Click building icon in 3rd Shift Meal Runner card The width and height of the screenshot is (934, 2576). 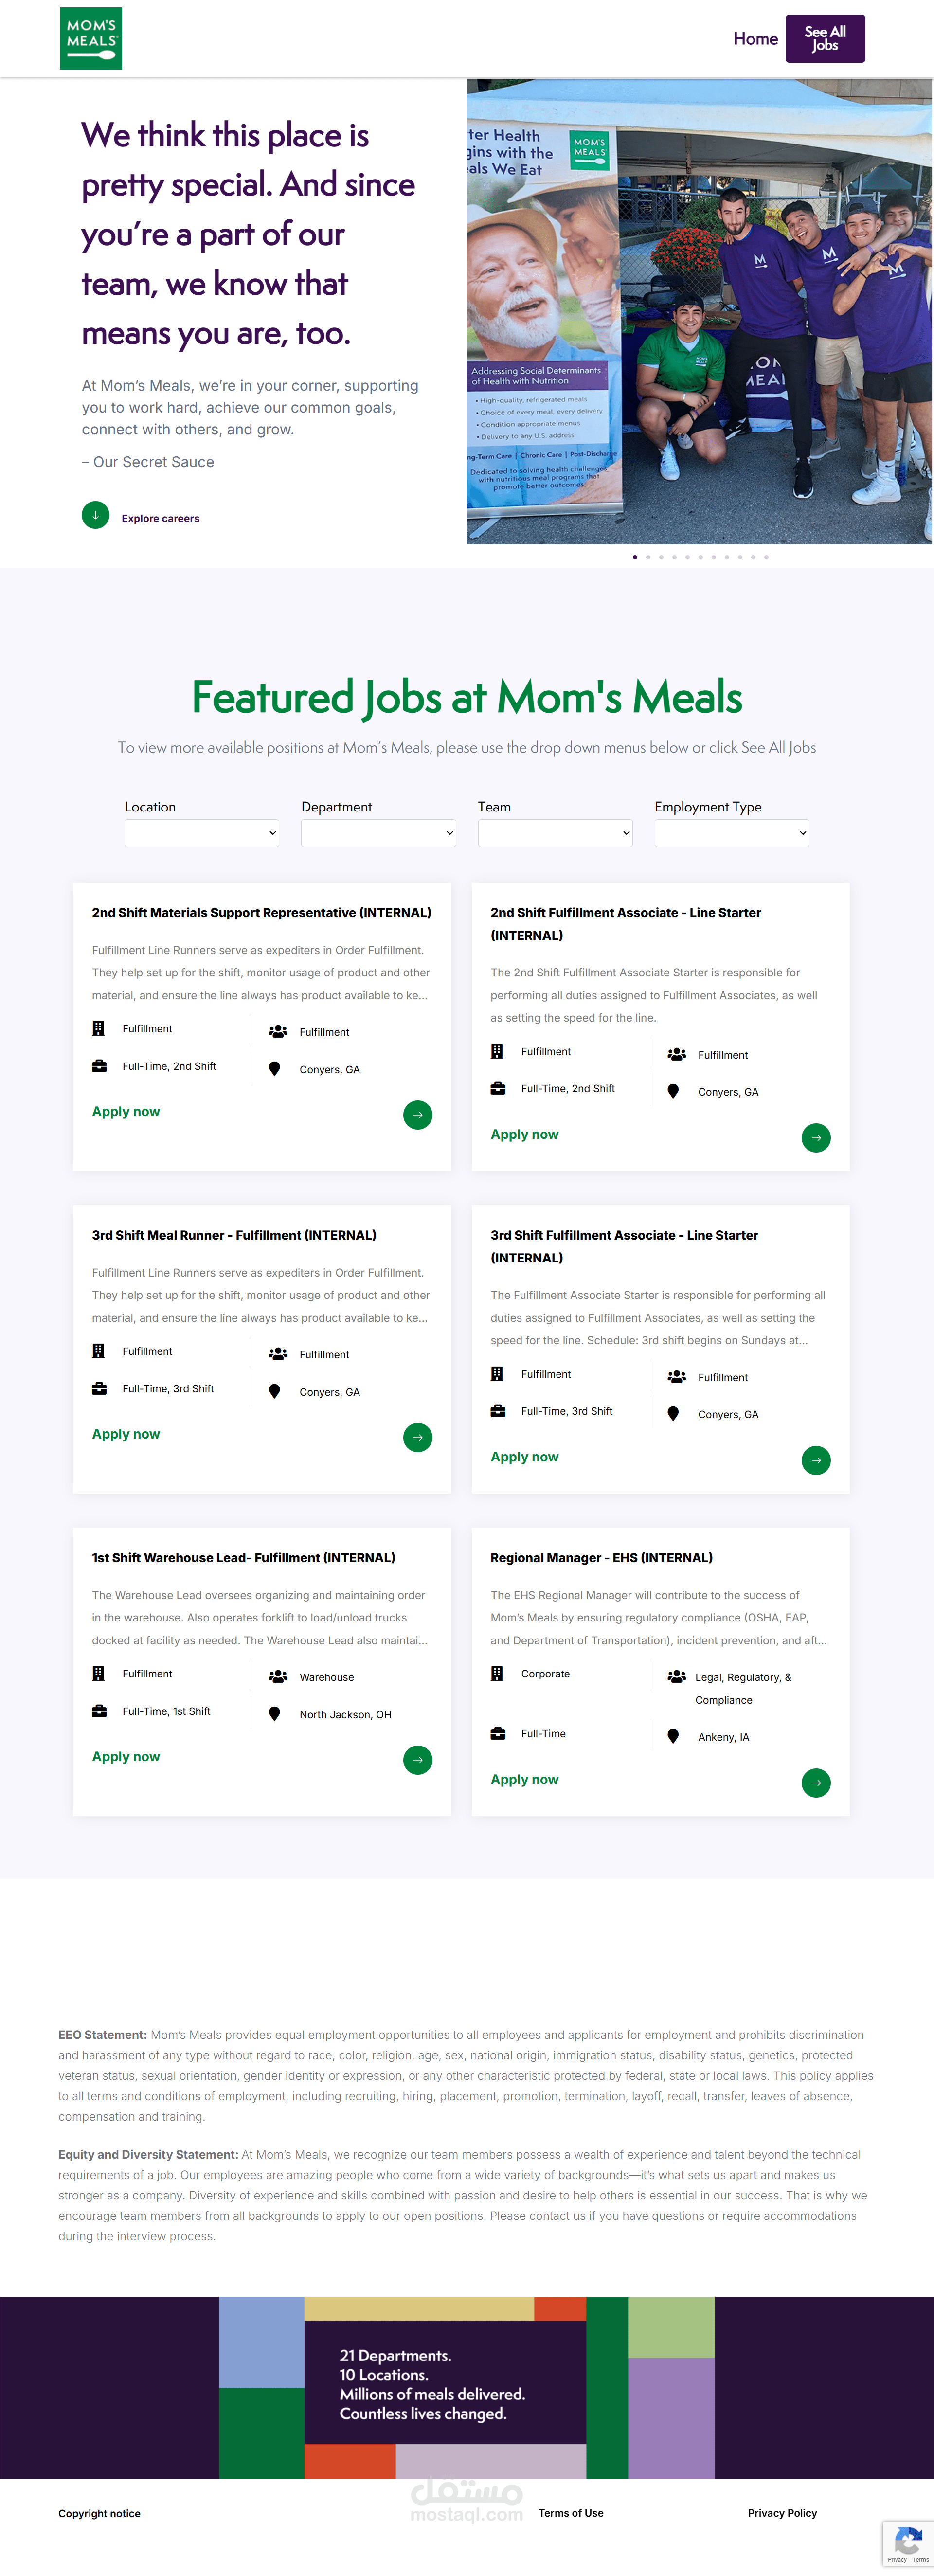(x=98, y=1352)
